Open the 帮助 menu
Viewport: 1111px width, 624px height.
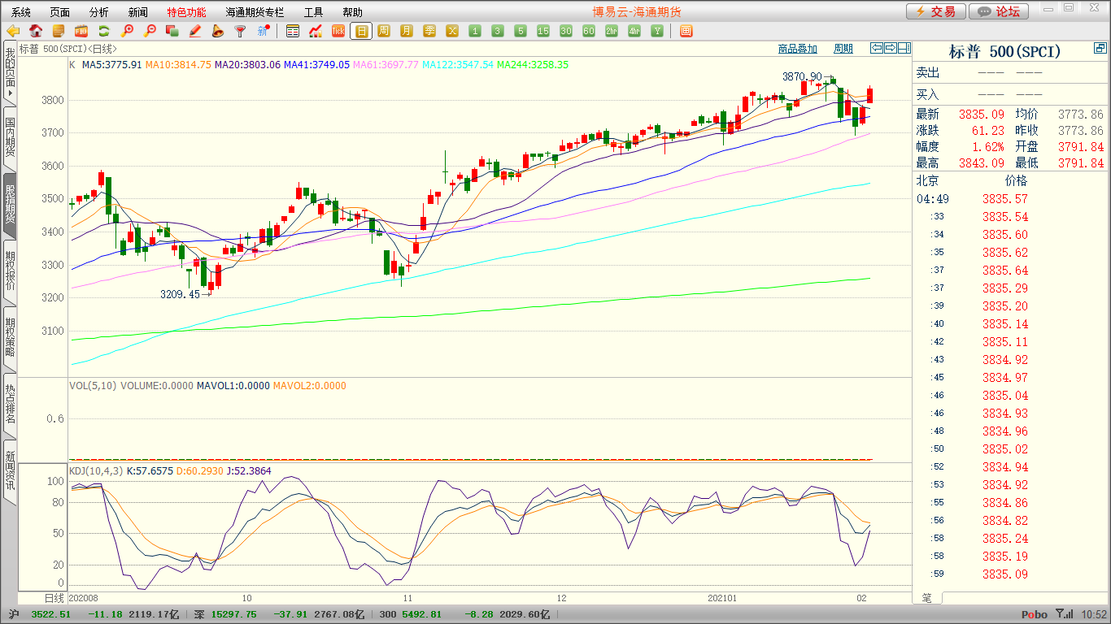pyautogui.click(x=353, y=12)
